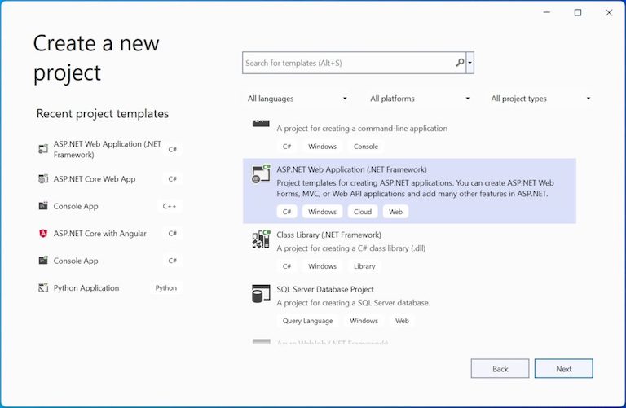
Task: Open the All languages dropdown
Action: (298, 99)
